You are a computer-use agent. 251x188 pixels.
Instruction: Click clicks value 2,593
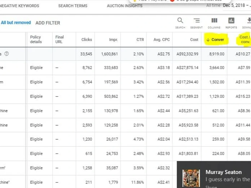[87, 125]
